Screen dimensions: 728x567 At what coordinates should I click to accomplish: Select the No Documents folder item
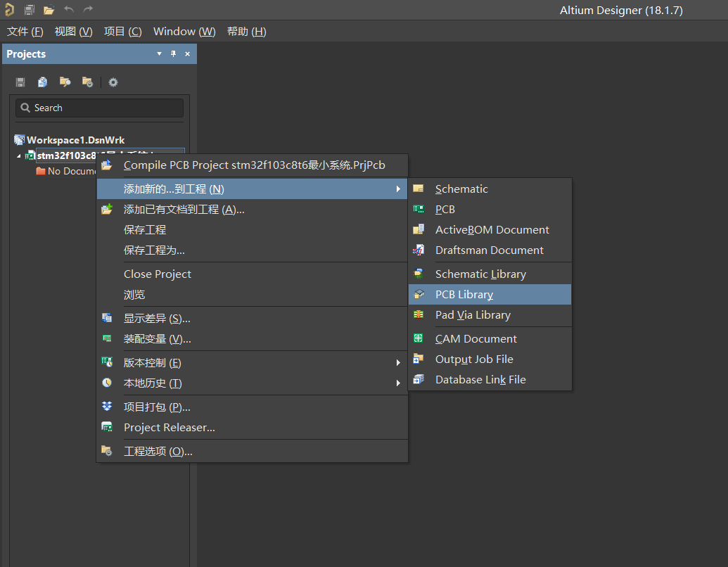[66, 171]
